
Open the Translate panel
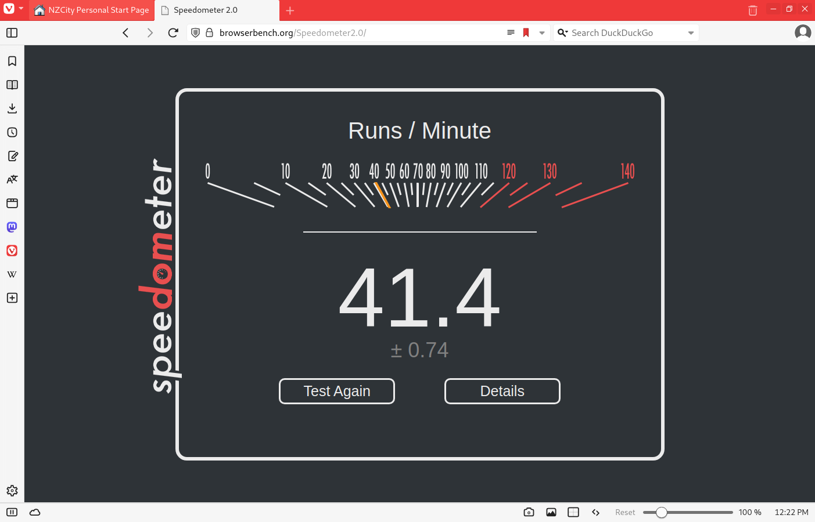[12, 179]
